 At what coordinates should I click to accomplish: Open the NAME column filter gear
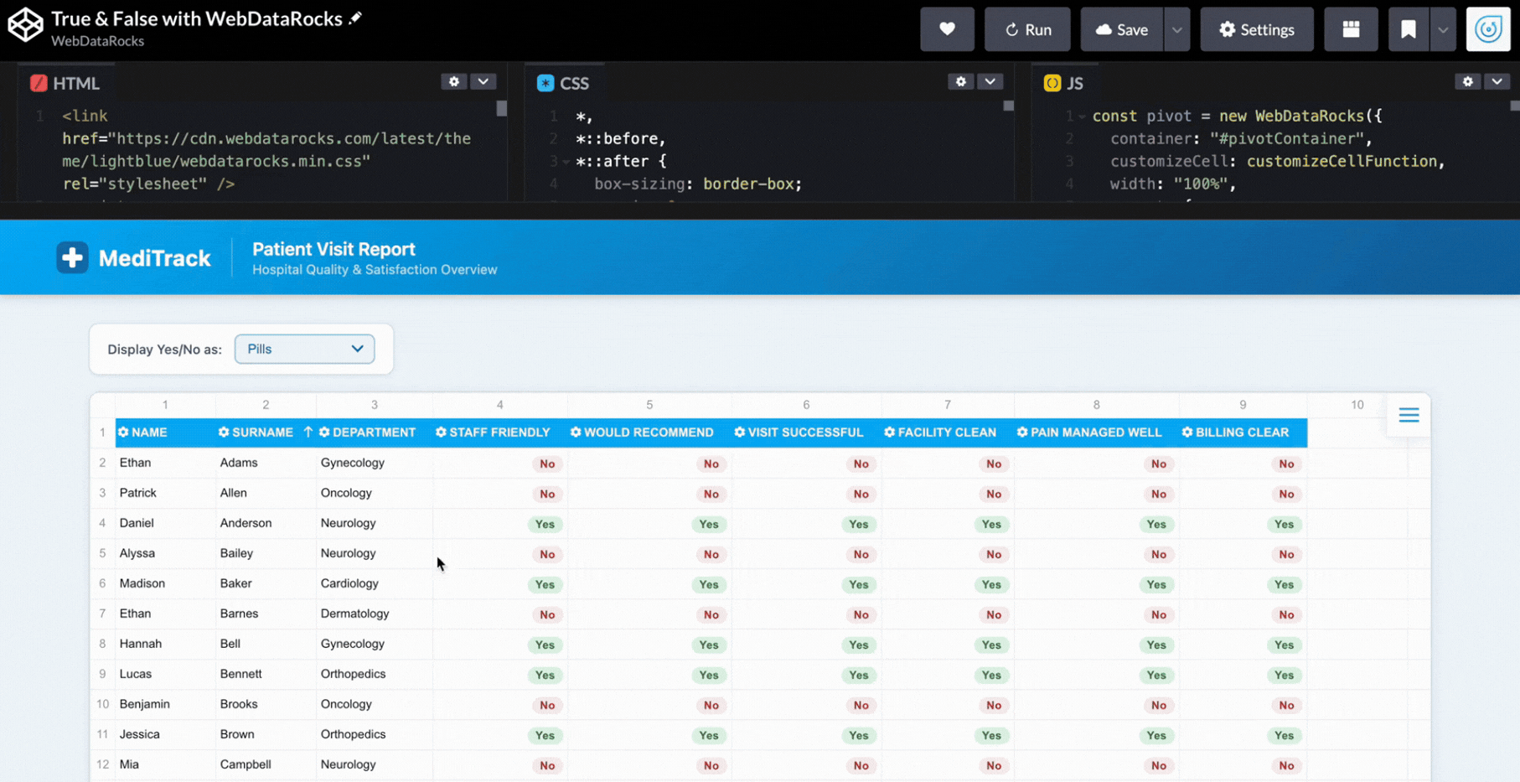coord(124,432)
